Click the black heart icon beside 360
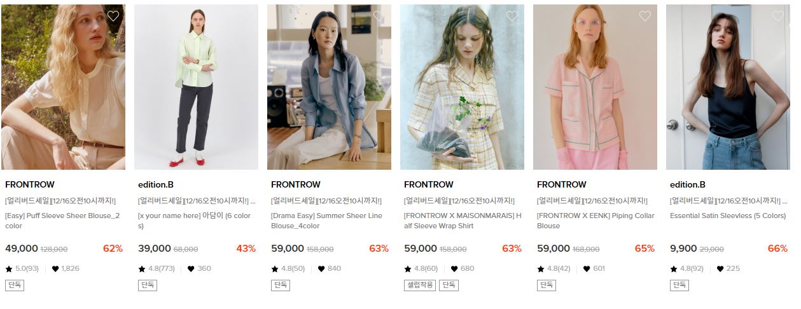Viewport: 801px width, 309px height. tap(191, 269)
